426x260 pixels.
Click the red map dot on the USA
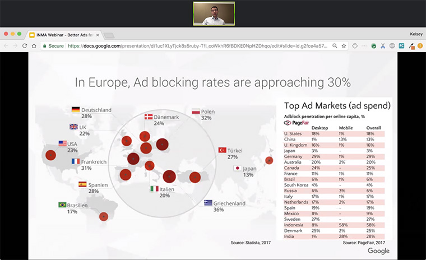(50, 155)
